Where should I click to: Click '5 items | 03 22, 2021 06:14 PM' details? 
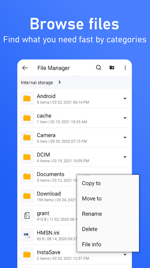click(63, 103)
